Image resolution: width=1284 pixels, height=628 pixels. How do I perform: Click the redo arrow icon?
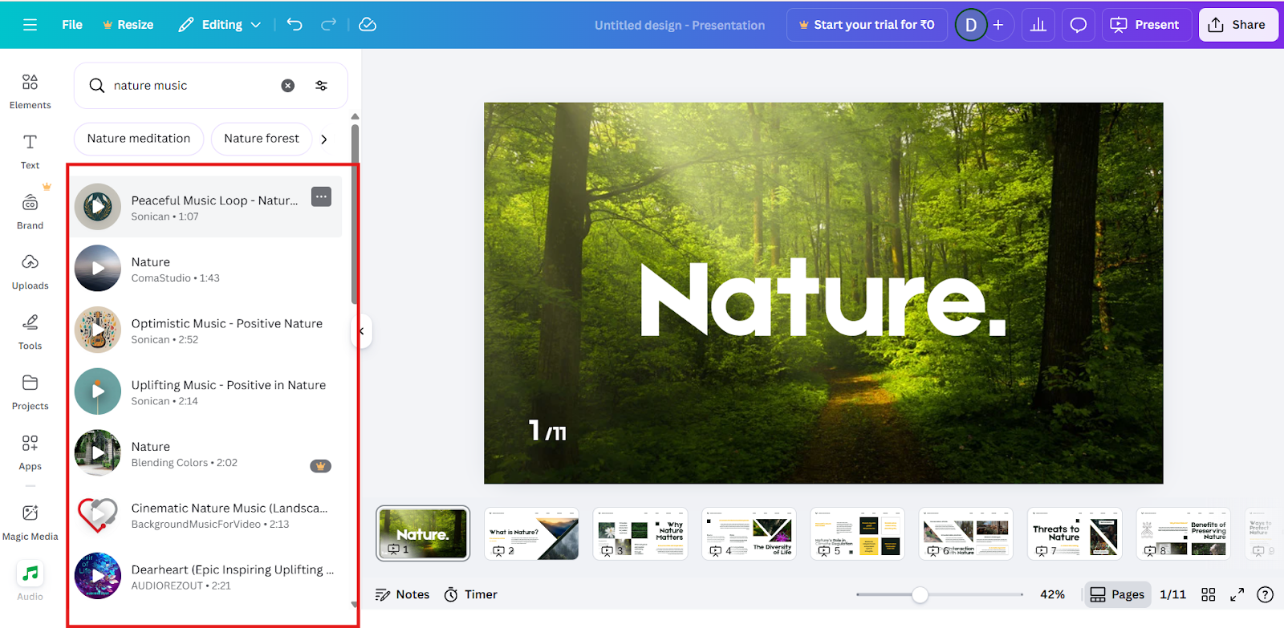click(x=328, y=25)
